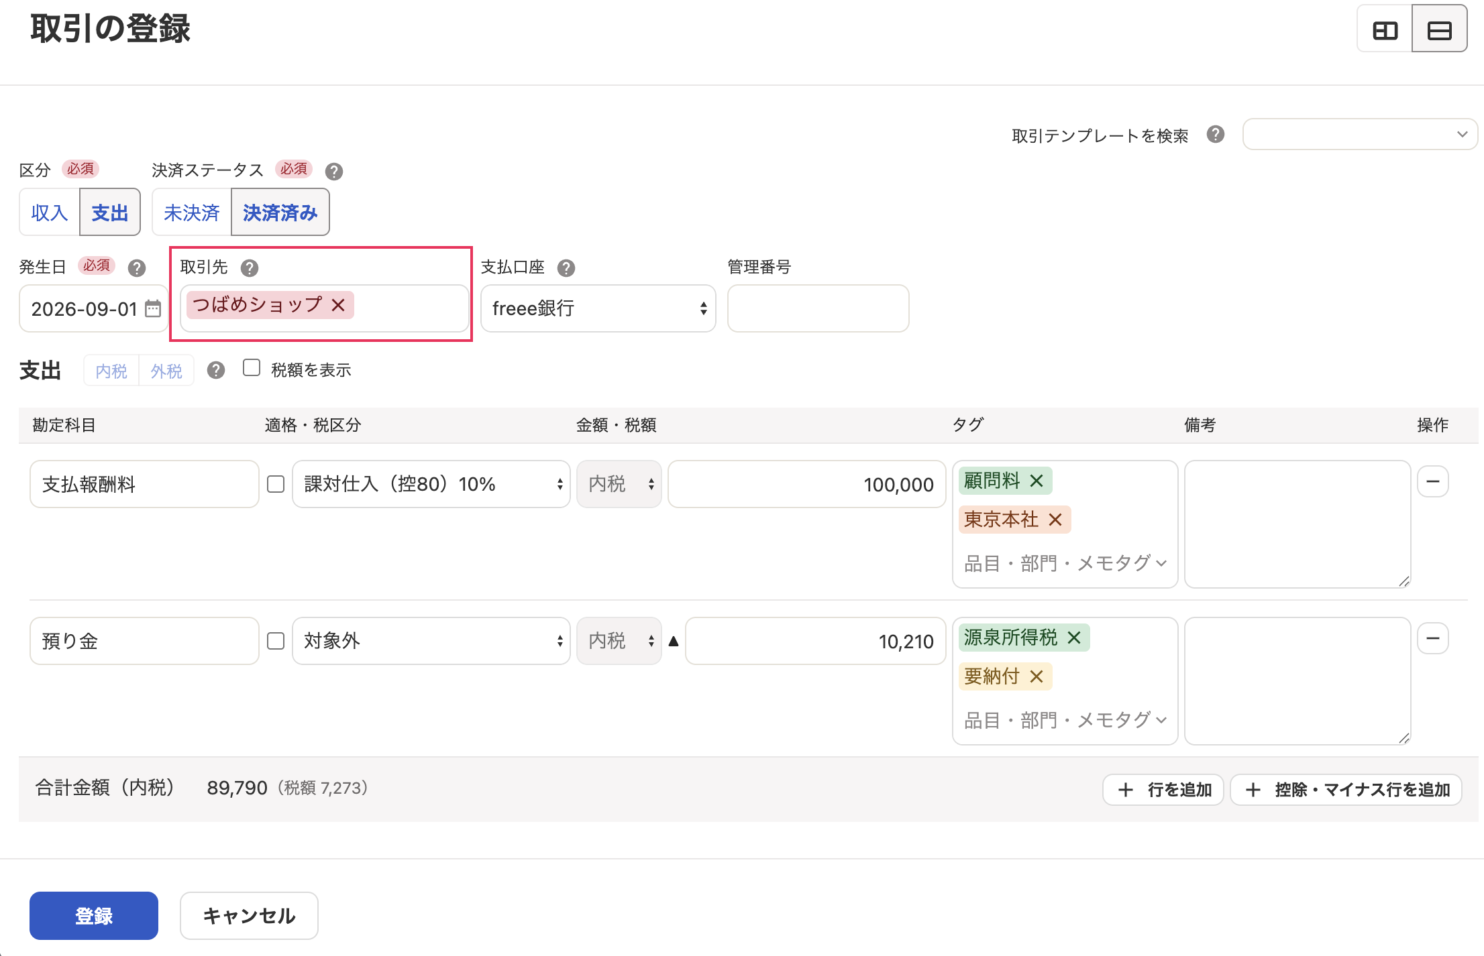This screenshot has width=1484, height=956.
Task: Click amount field showing 10,210
Action: (x=816, y=641)
